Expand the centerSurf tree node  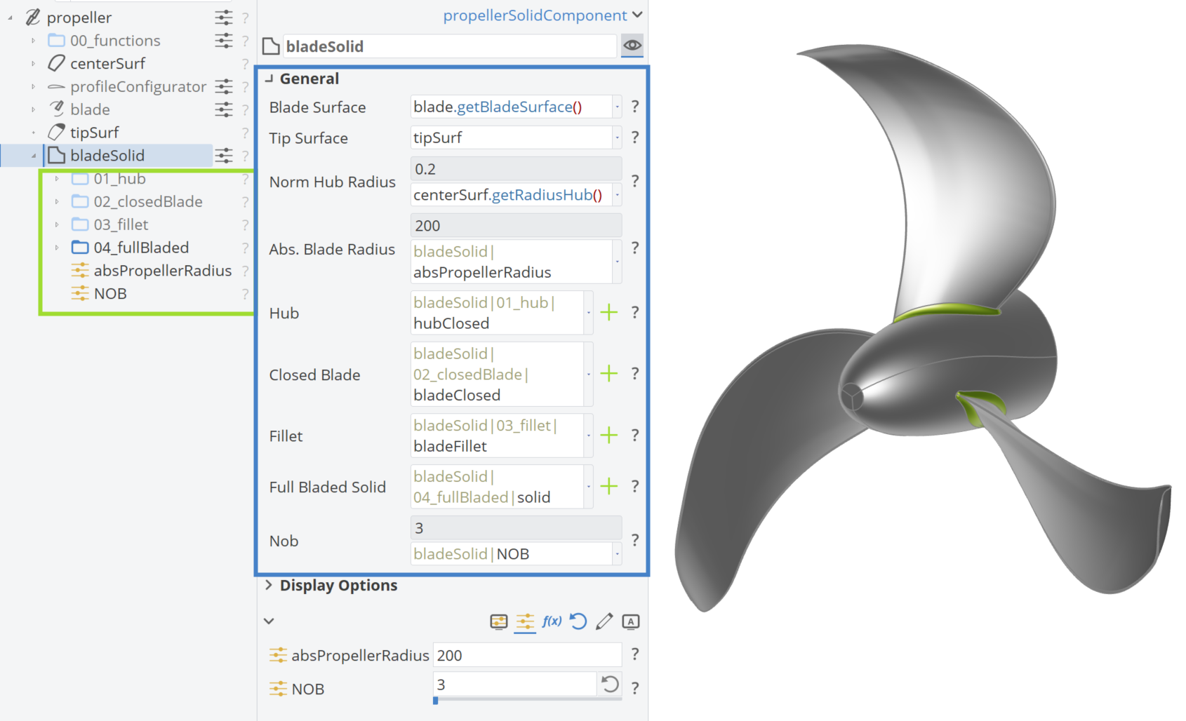[x=33, y=64]
